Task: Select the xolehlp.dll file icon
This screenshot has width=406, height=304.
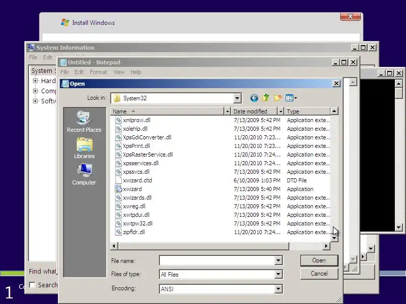Action: coord(118,129)
